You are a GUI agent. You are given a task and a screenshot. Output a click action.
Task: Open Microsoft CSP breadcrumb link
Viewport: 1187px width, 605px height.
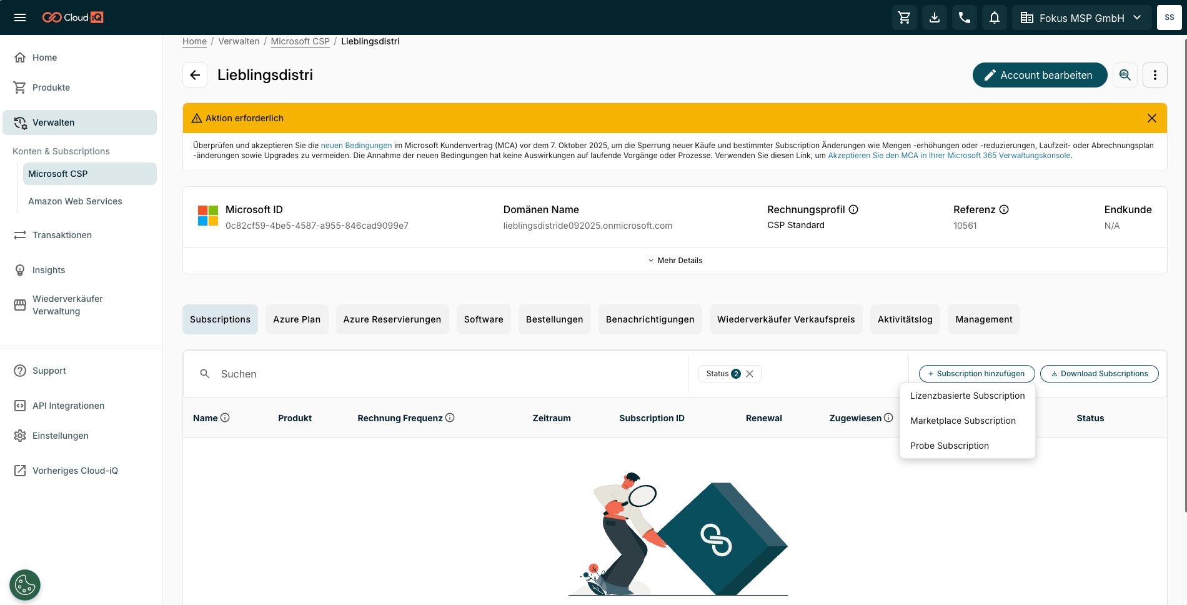[x=300, y=41]
